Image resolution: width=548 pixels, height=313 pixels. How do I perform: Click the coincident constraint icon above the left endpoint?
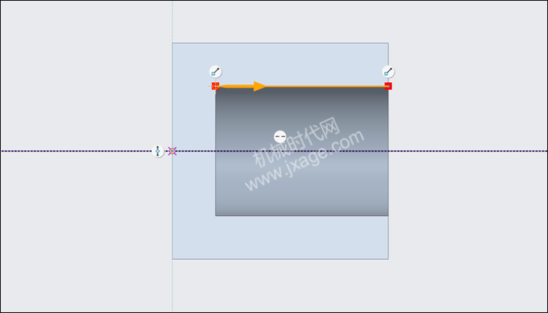coord(215,72)
